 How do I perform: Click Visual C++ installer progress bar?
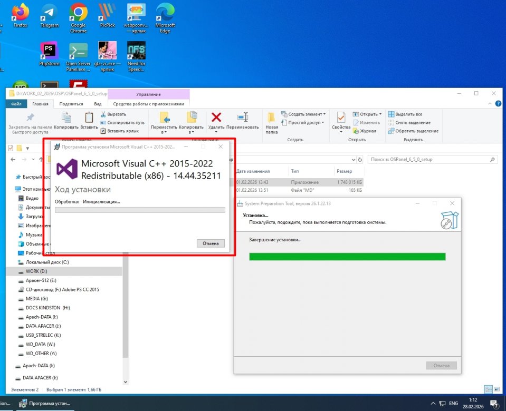(x=140, y=210)
